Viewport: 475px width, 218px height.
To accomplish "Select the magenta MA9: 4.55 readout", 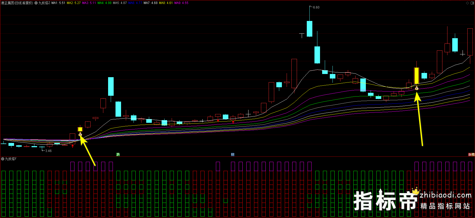I will point(181,3).
